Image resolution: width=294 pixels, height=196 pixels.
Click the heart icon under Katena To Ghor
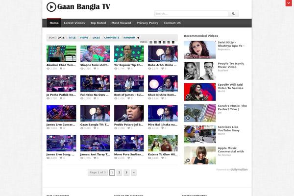[162, 158]
